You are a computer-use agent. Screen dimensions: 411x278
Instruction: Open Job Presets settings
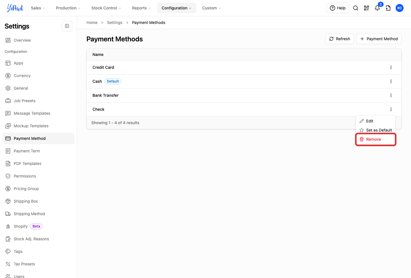point(38,101)
